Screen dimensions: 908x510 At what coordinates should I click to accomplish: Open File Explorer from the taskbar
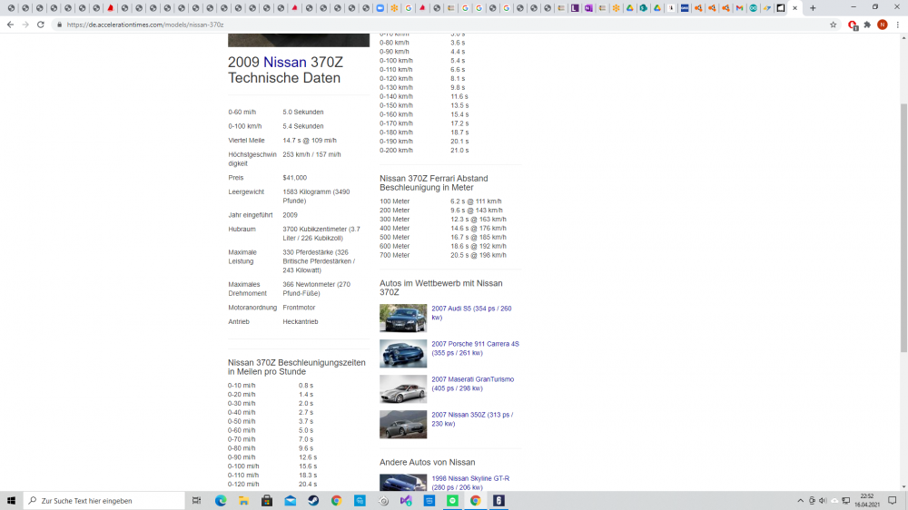click(243, 501)
